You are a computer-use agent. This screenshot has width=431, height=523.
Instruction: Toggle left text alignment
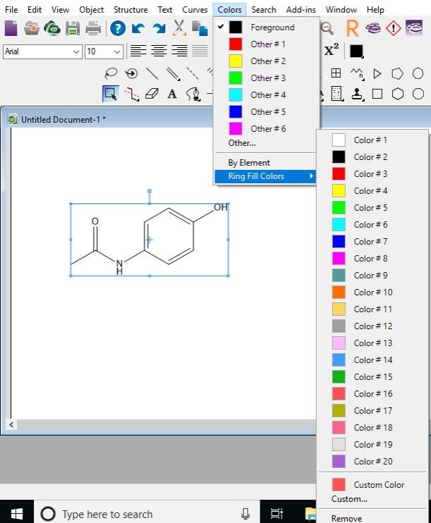[138, 51]
